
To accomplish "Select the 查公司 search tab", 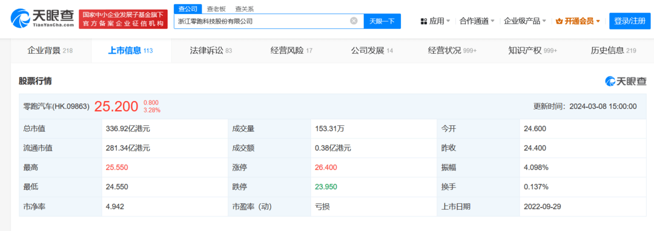I will click(x=188, y=8).
